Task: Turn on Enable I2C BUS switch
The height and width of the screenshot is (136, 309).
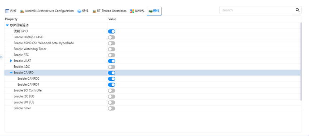Action: tap(112, 96)
